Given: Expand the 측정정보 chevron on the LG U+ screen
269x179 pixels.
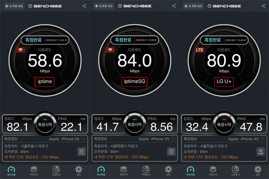Looking at the screenshot, I should pyautogui.click(x=263, y=139).
